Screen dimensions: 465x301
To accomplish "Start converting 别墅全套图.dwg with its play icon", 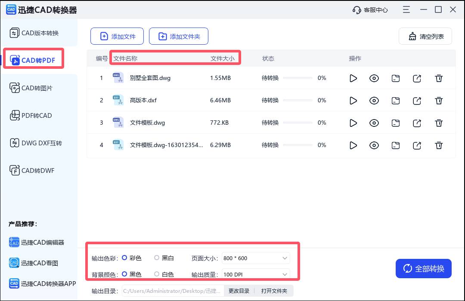I will tap(353, 78).
